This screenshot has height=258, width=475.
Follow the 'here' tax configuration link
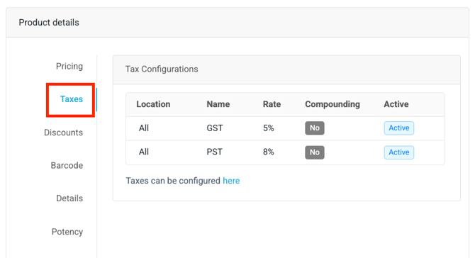click(231, 181)
